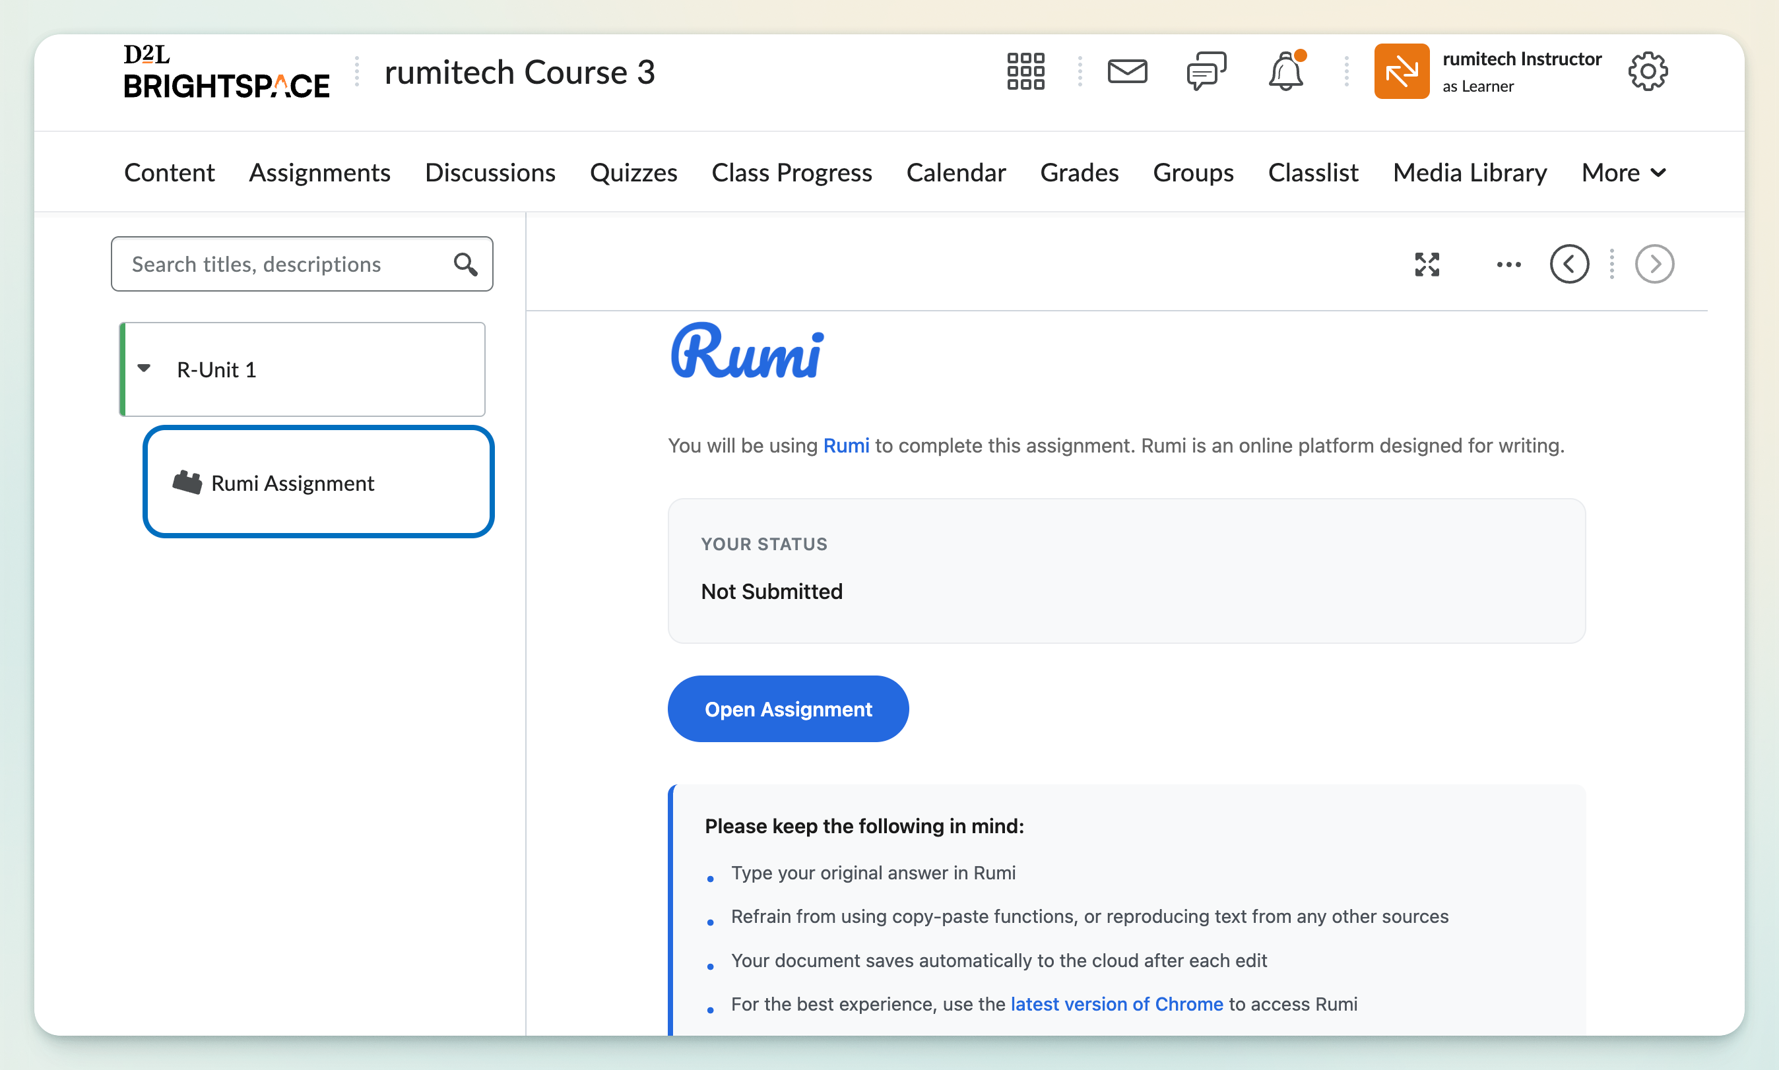Image resolution: width=1779 pixels, height=1070 pixels.
Task: Open the course selector grid icon
Action: [x=1025, y=71]
